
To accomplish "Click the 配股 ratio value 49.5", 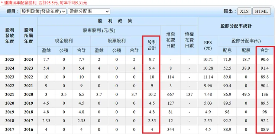I will [246, 94].
